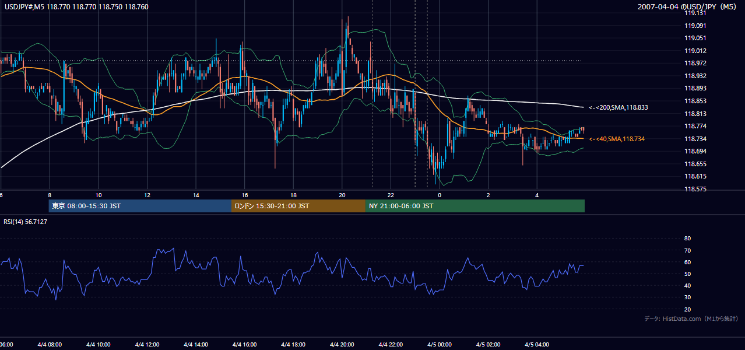Image resolution: width=745 pixels, height=350 pixels.
Task: Click the 119.091 price axis label
Action: click(x=695, y=26)
